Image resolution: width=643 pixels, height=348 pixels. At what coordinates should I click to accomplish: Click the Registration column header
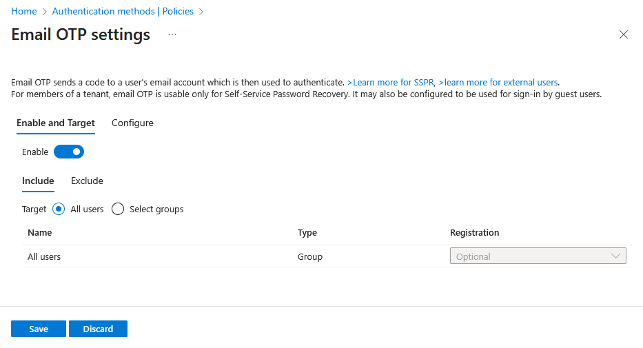[474, 233]
